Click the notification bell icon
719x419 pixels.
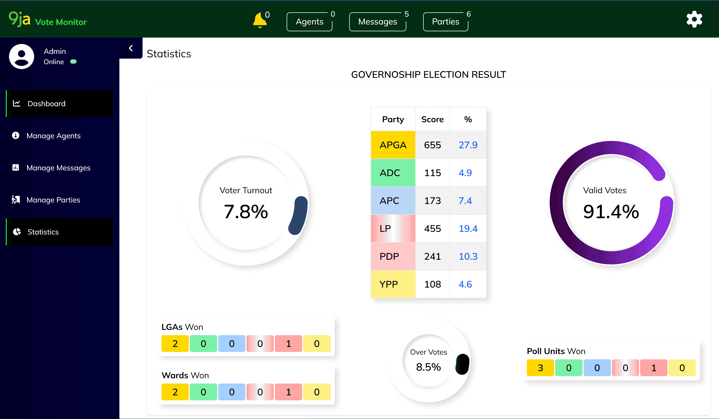tap(259, 21)
